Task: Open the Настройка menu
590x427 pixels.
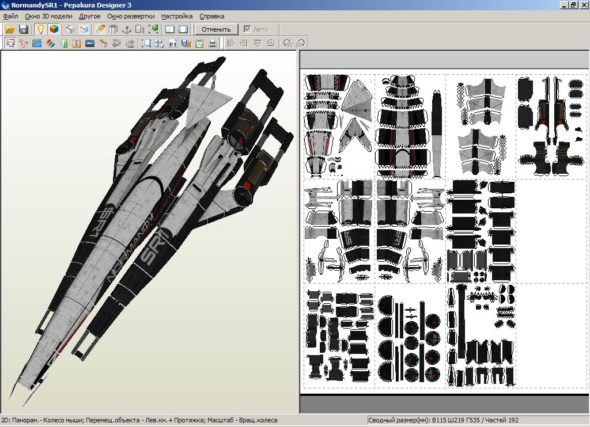Action: 177,16
